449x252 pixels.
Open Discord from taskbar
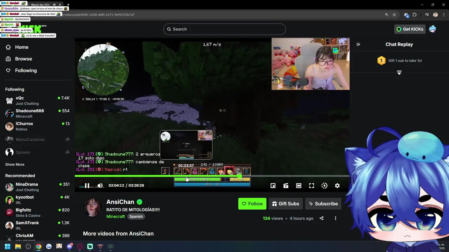pos(69,246)
